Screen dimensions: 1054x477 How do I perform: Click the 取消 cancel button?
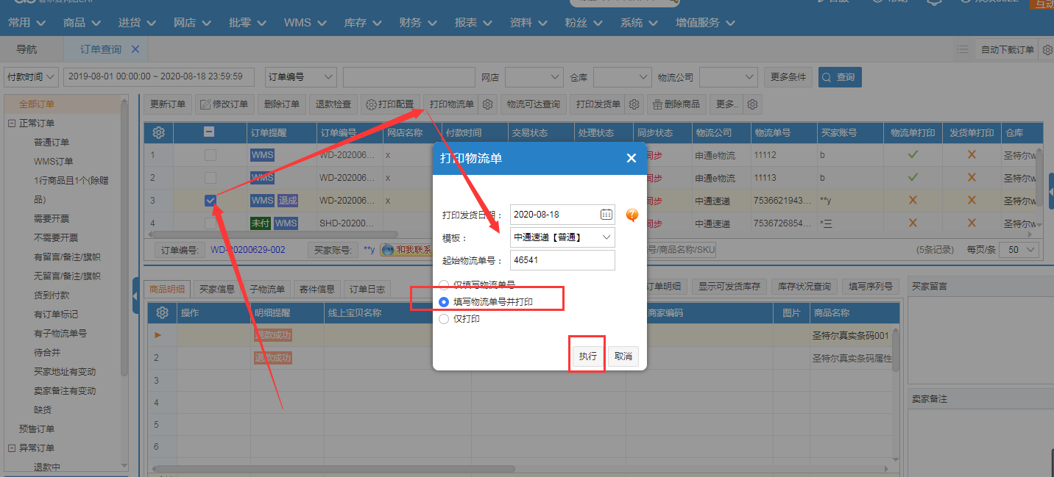pos(623,356)
